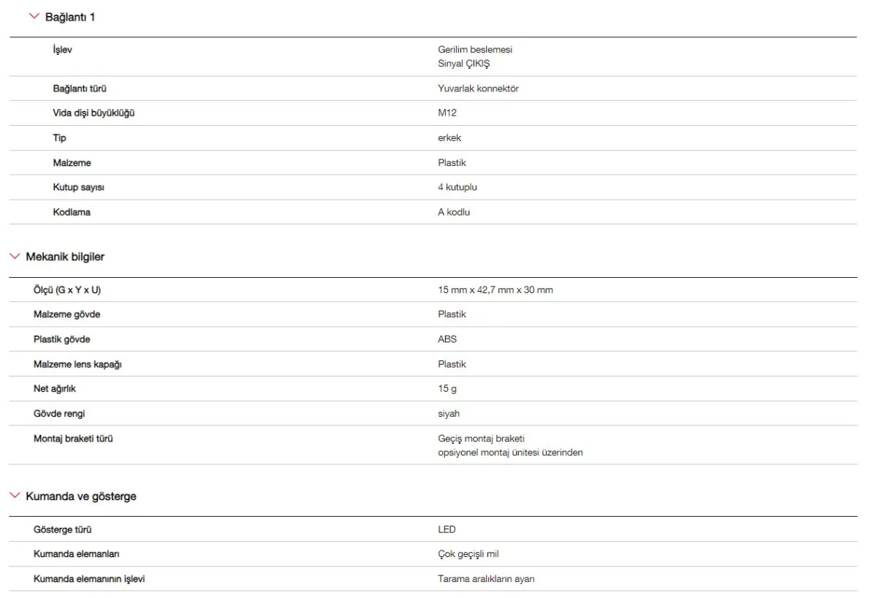
Task: Click the Ölçü (G x Y x U) label
Action: 67,290
